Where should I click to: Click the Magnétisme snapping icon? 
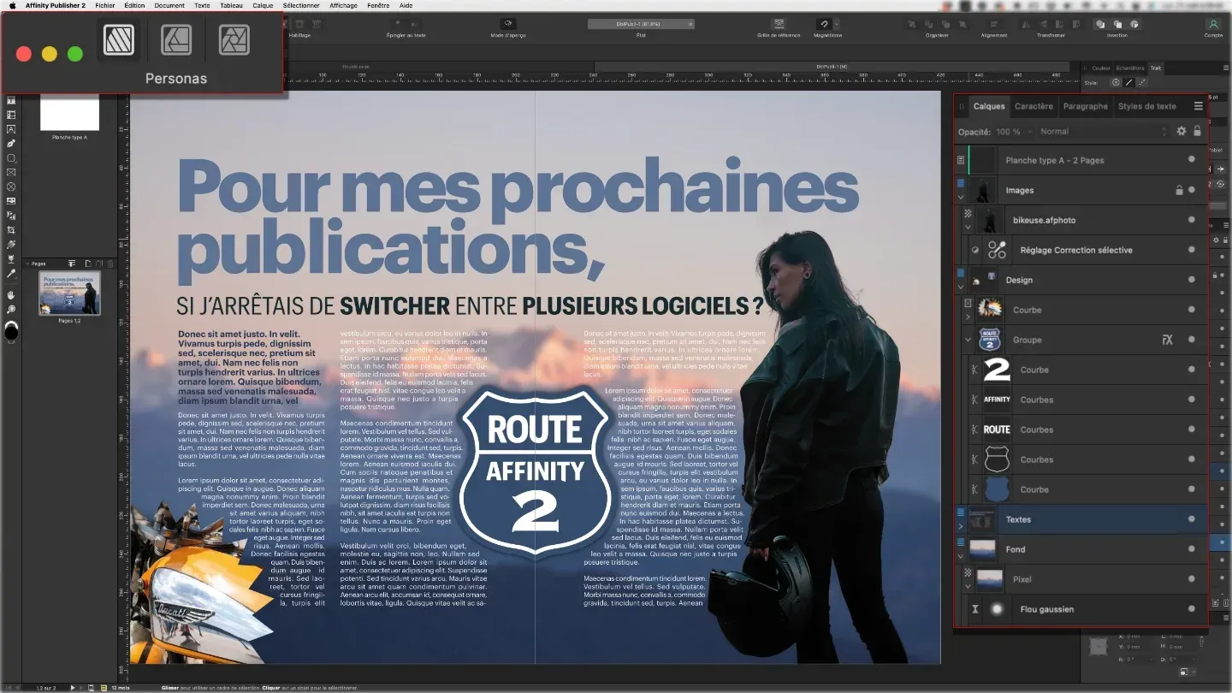pyautogui.click(x=823, y=24)
